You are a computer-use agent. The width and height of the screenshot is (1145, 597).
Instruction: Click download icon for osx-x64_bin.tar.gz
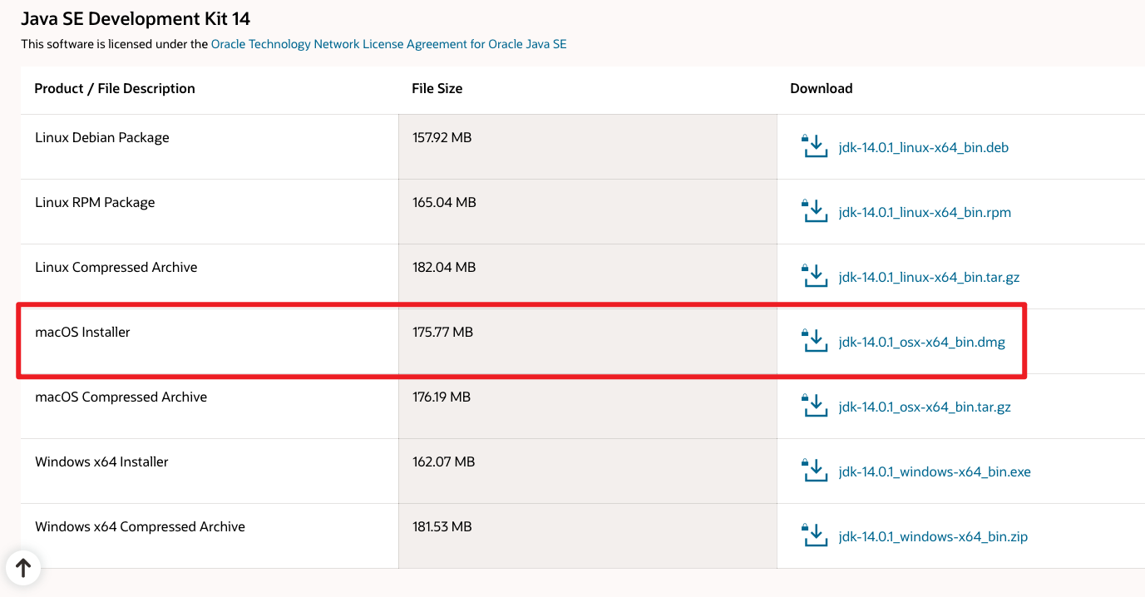tap(815, 405)
